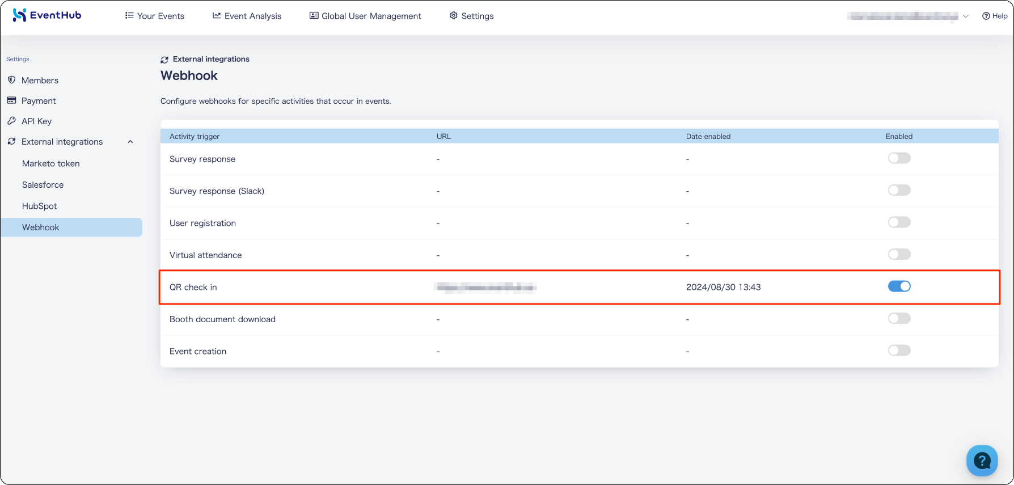Image resolution: width=1014 pixels, height=485 pixels.
Task: Select Webhook in sidebar
Action: [x=71, y=227]
